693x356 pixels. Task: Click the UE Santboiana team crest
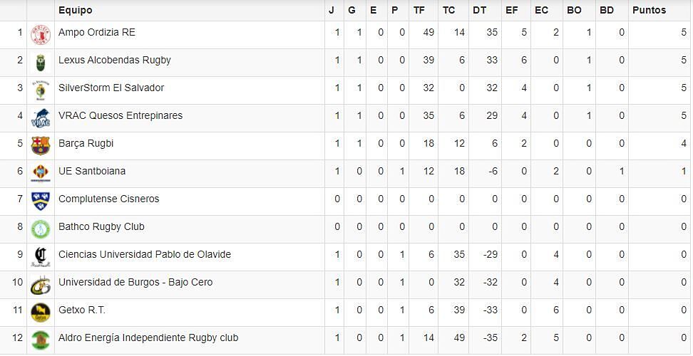click(41, 173)
